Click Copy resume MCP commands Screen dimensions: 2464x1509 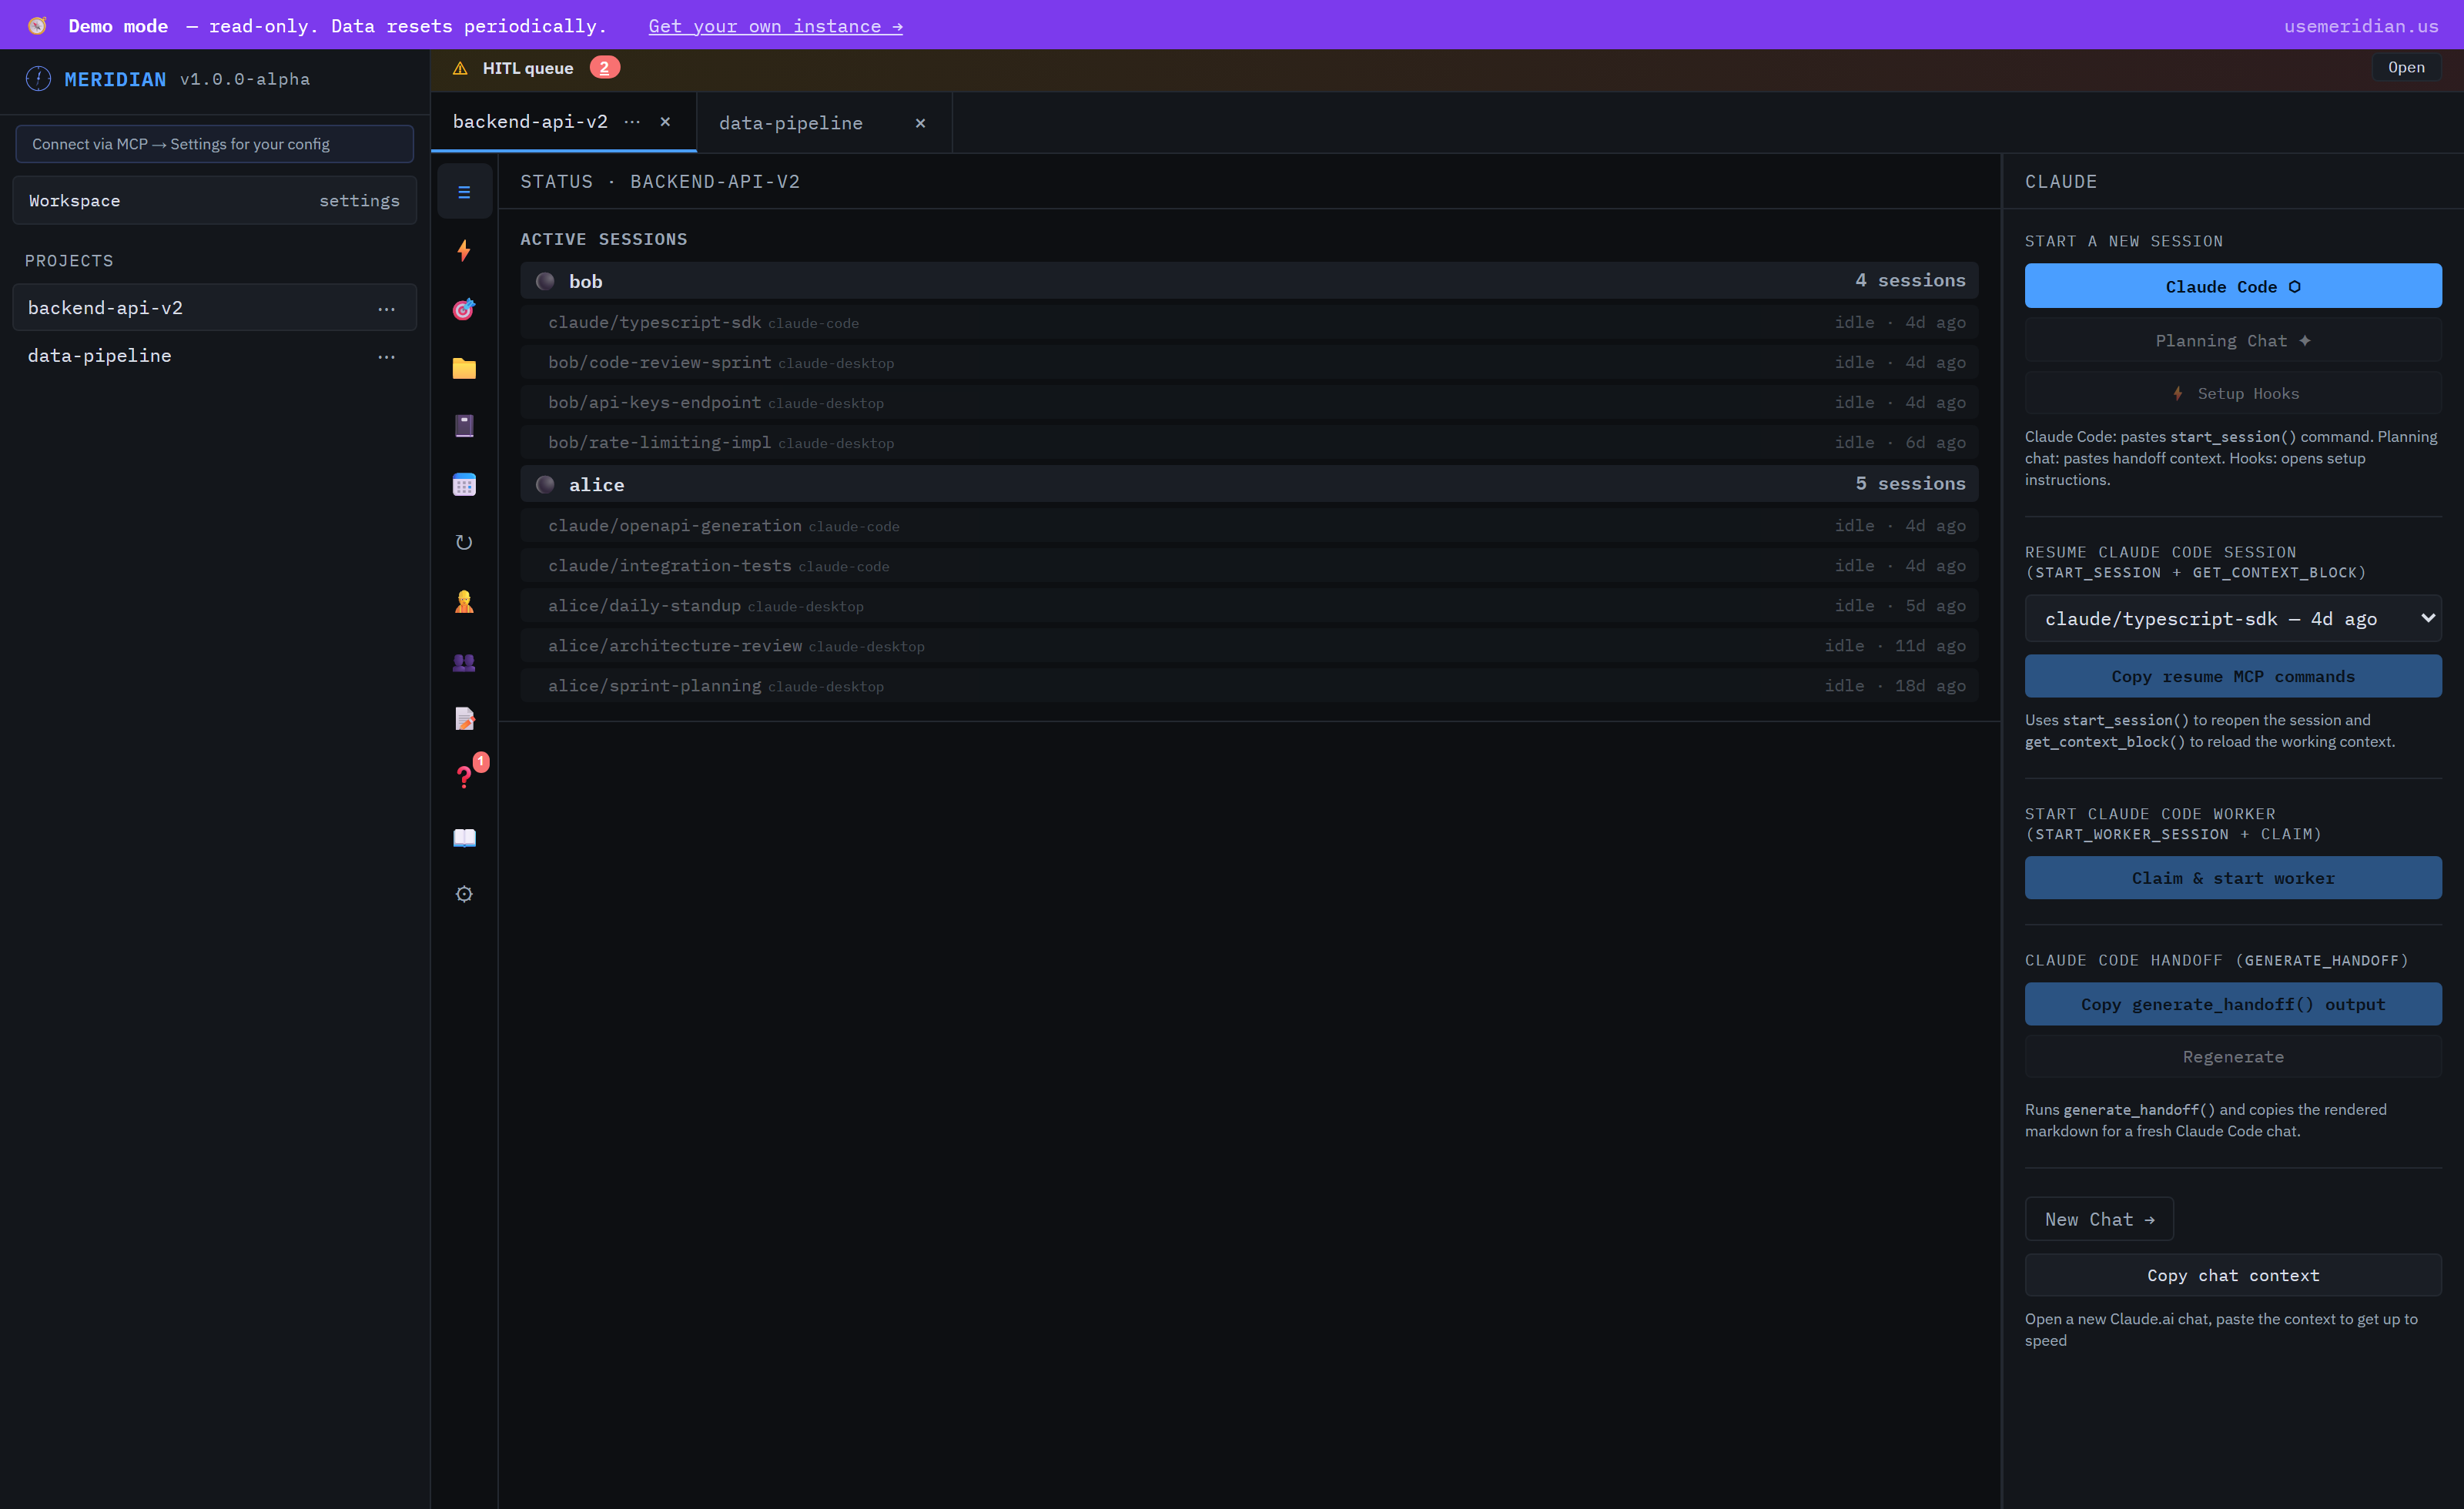(2233, 677)
